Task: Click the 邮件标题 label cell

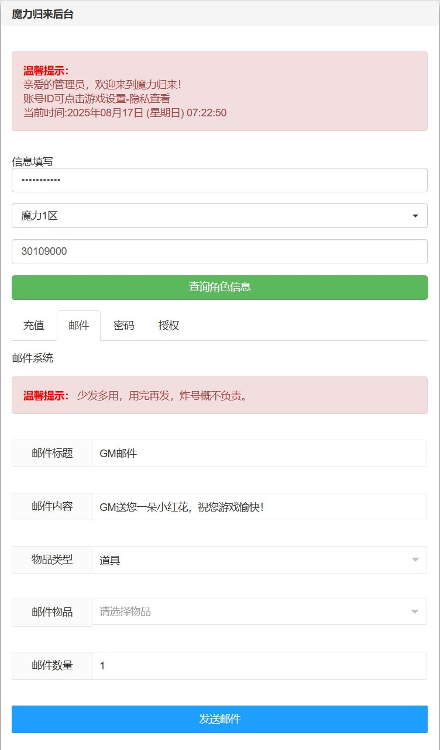Action: 52,453
